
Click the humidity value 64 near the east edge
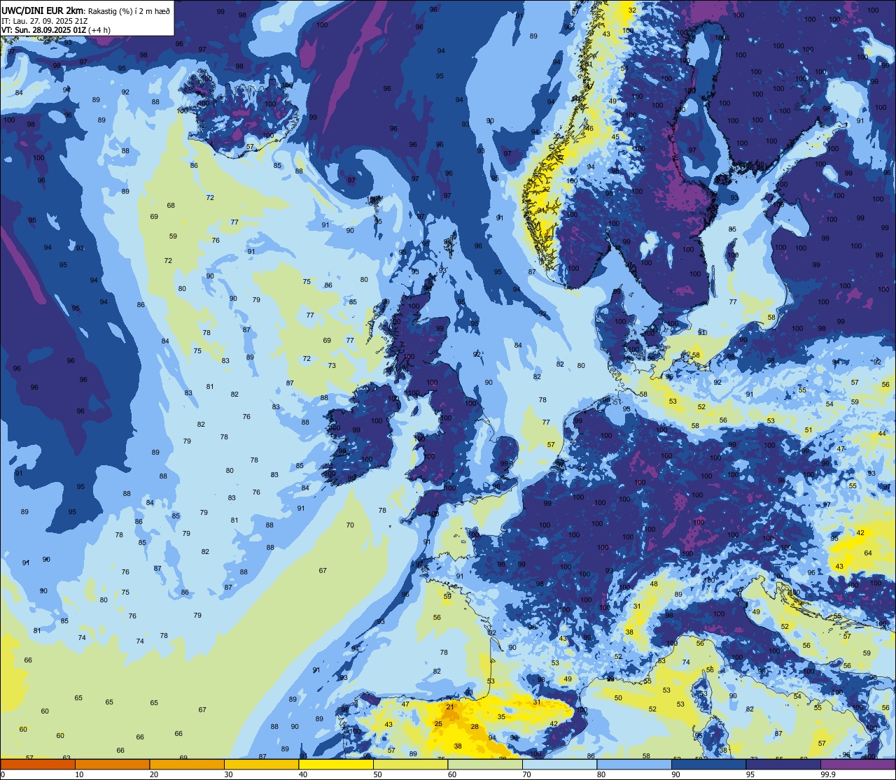click(x=868, y=553)
